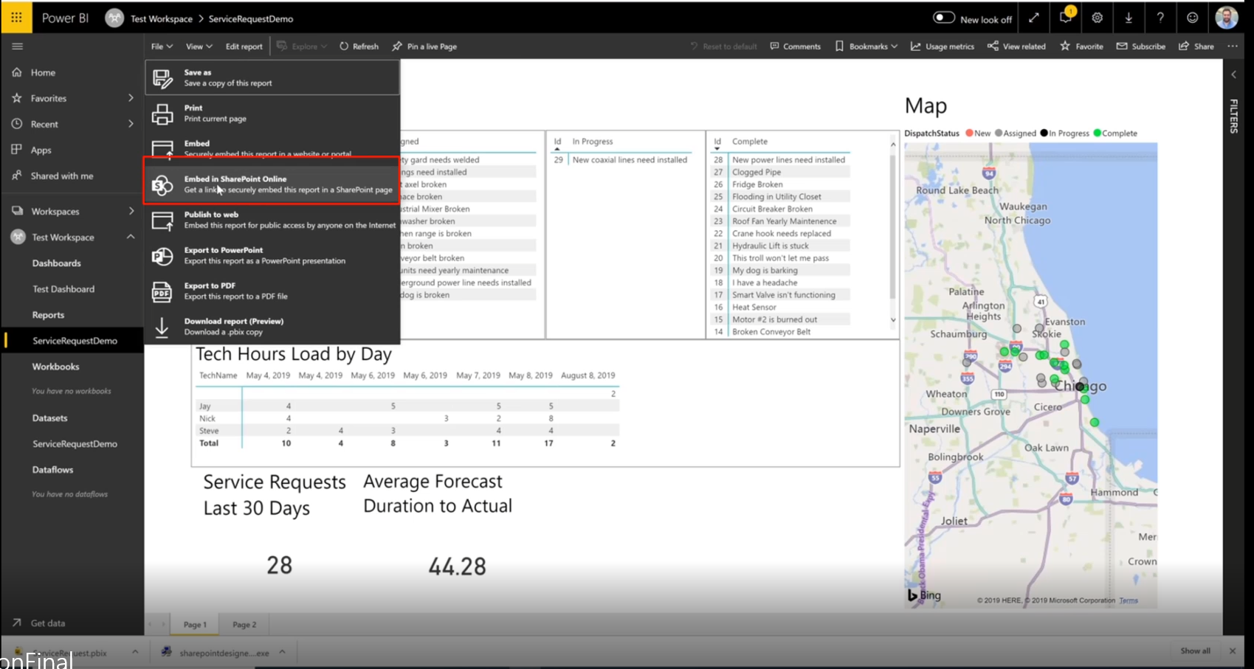1254x669 pixels.
Task: Enter full screen mode icon
Action: [1034, 18]
